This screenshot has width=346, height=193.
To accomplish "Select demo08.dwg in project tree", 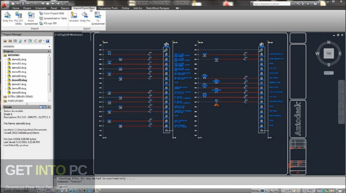I will pyautogui.click(x=19, y=88).
